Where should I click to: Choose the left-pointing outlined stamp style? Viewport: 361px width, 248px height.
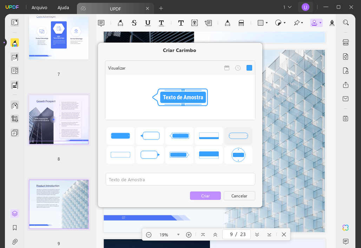(x=150, y=136)
